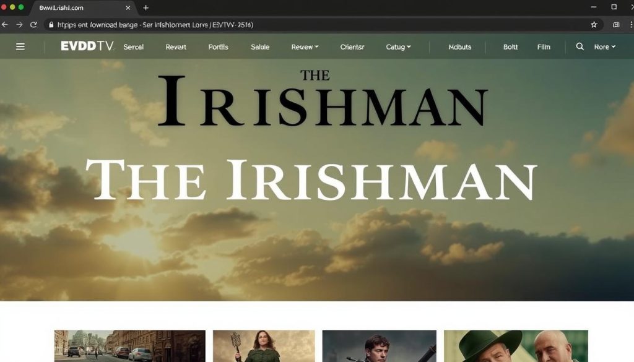Viewport: 634px width, 362px height.
Task: Expand the Catug dropdown menu
Action: (398, 47)
